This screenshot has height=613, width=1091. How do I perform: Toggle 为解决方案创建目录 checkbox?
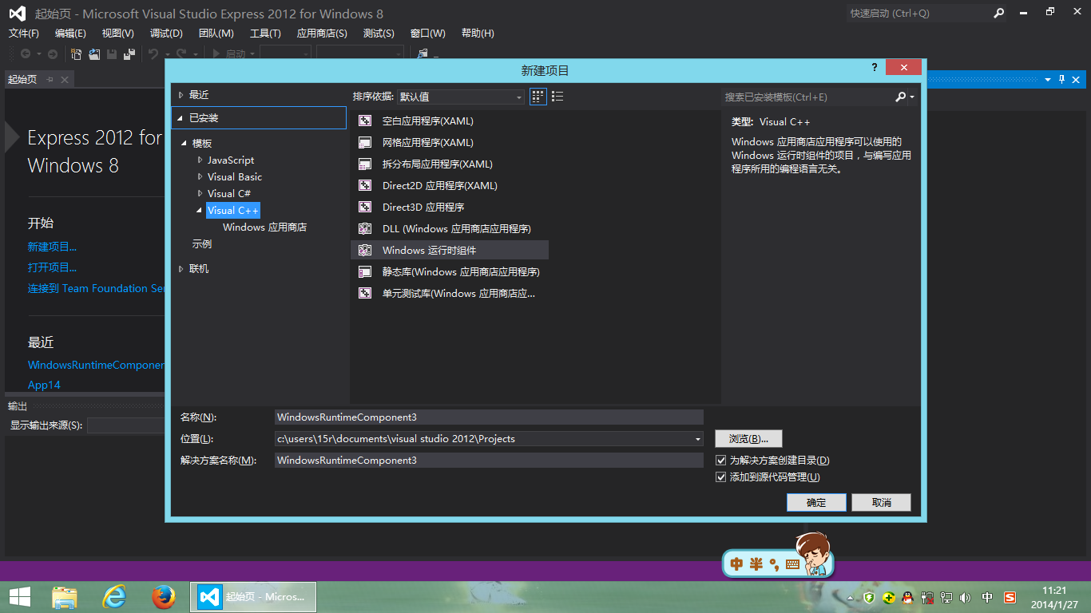point(720,460)
